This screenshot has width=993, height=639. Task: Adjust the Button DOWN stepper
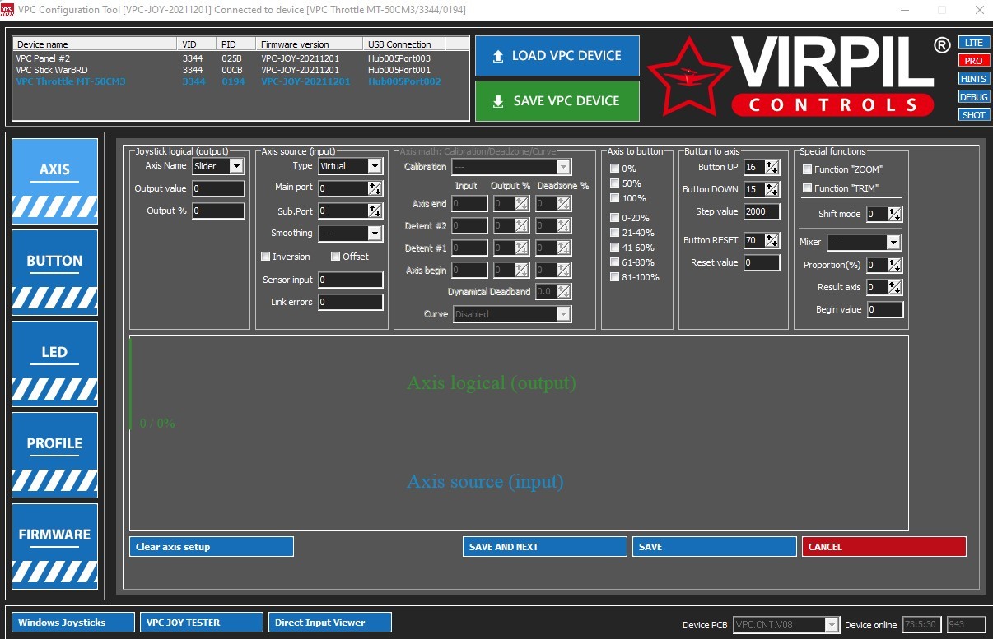(772, 189)
